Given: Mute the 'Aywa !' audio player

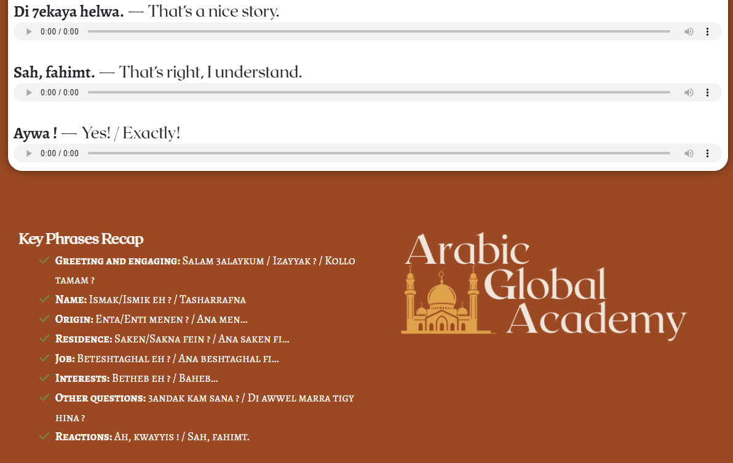Looking at the screenshot, I should 689,153.
